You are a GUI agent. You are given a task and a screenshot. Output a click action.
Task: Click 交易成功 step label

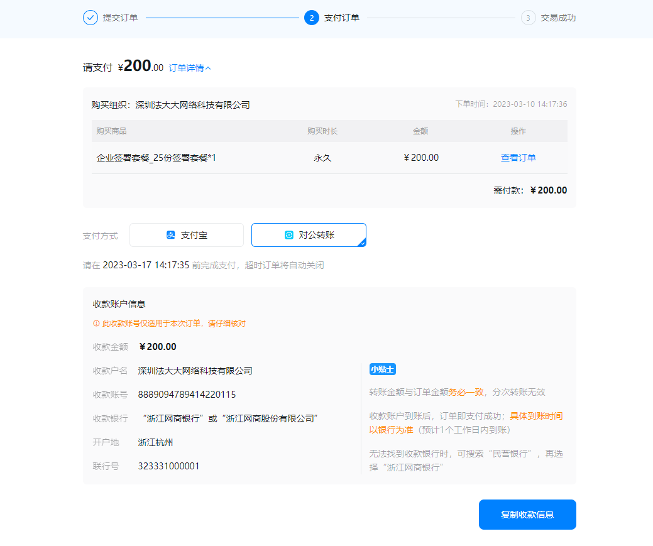click(x=558, y=18)
